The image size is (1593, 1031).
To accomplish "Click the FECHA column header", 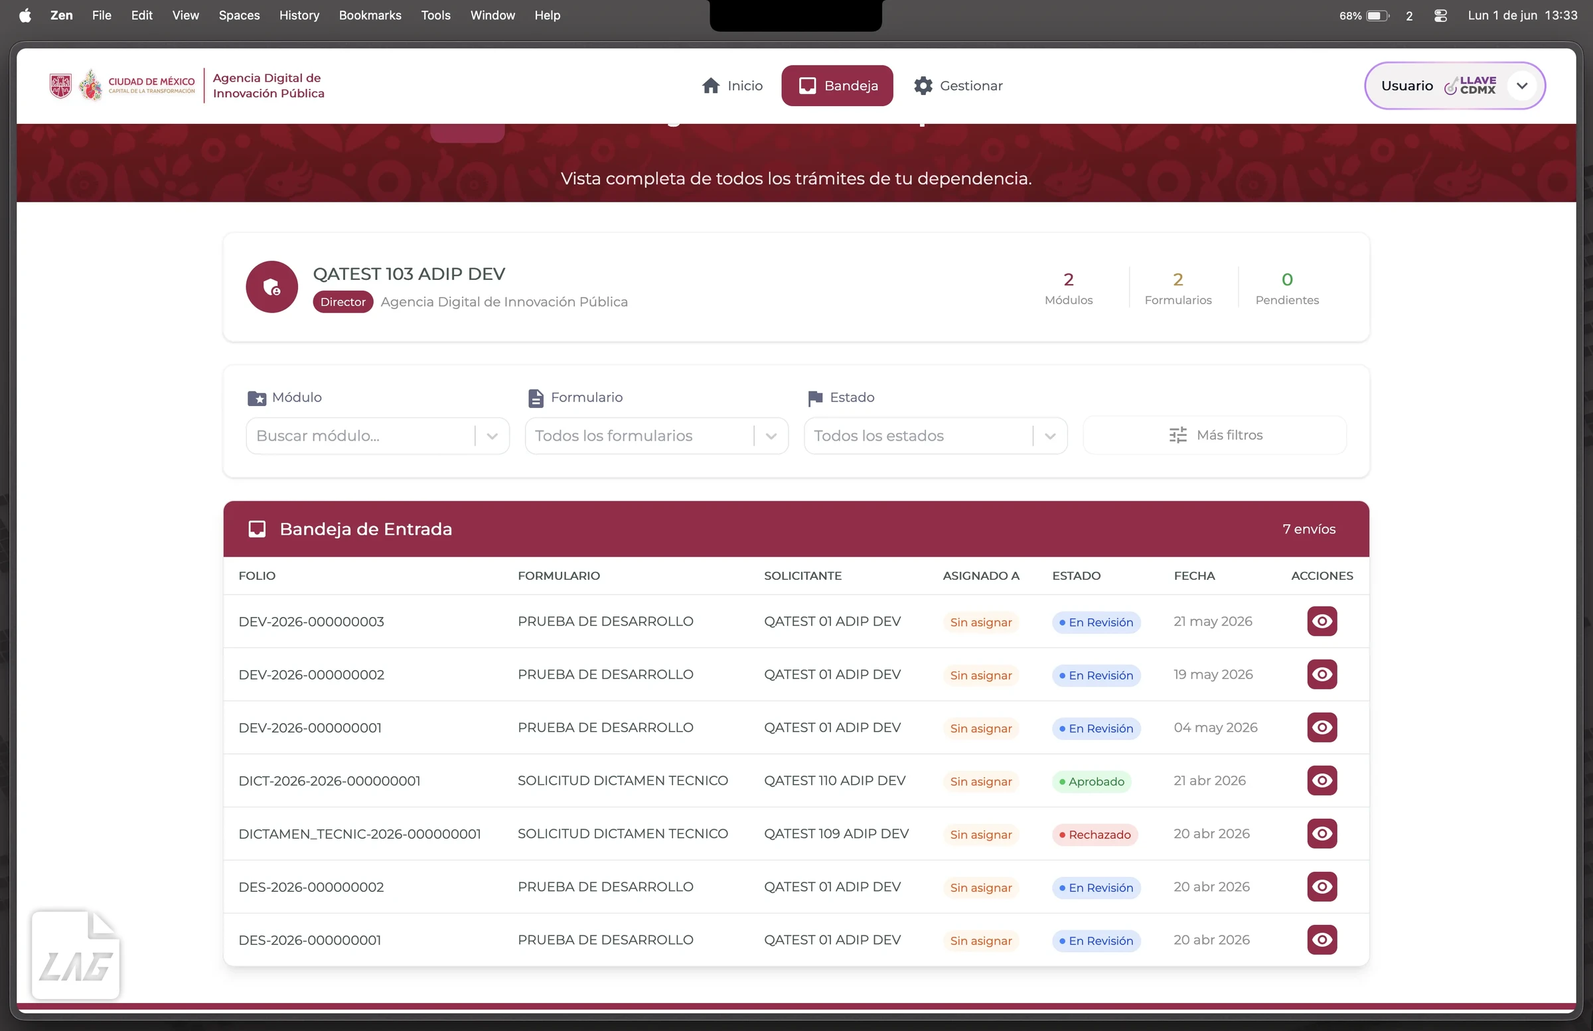I will tap(1194, 575).
